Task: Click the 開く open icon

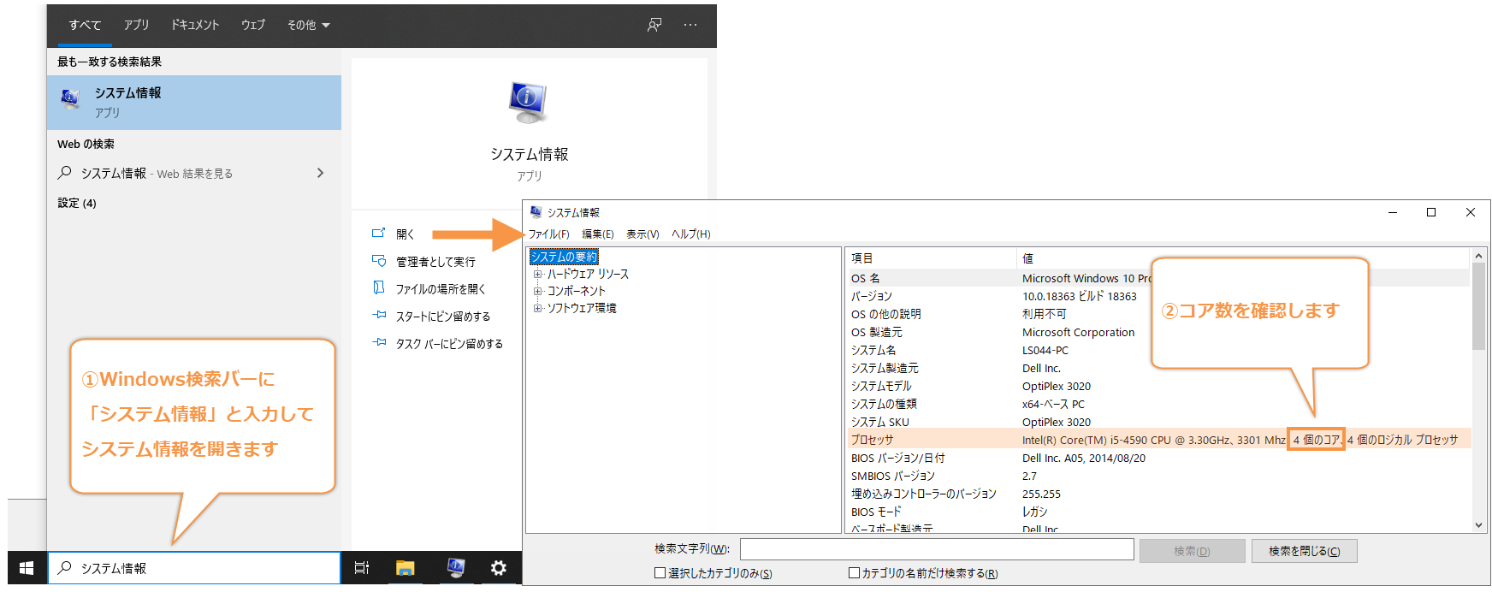Action: [x=379, y=233]
